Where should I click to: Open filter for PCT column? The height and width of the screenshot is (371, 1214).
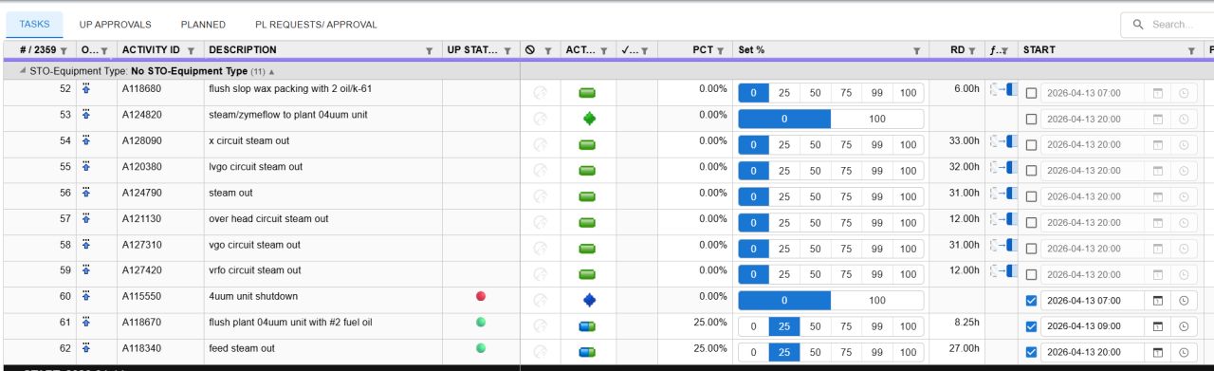tap(721, 50)
